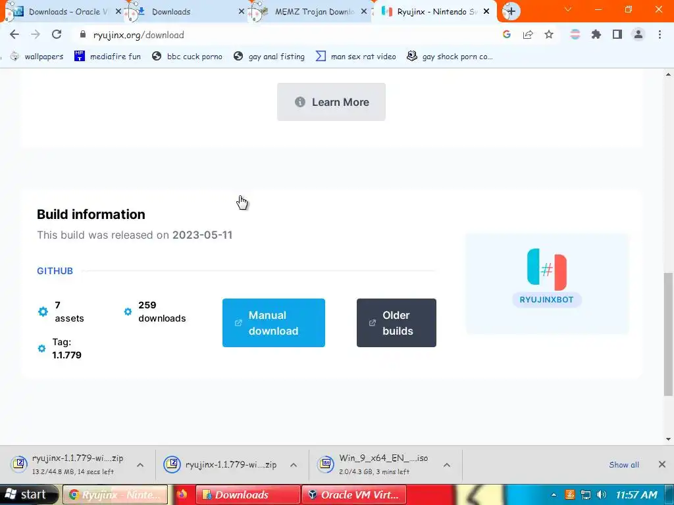Expand options for first ryujinx zip download
Viewport: 674px width, 505px height.
click(x=140, y=465)
